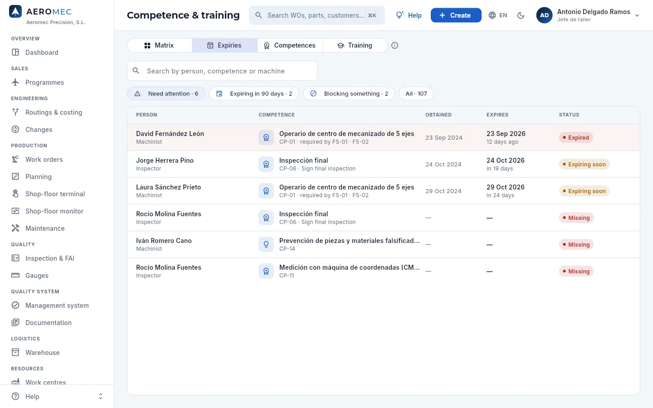Switch to the Competences tab

(x=290, y=45)
